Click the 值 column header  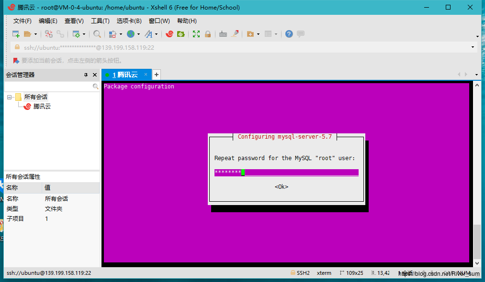click(71, 187)
